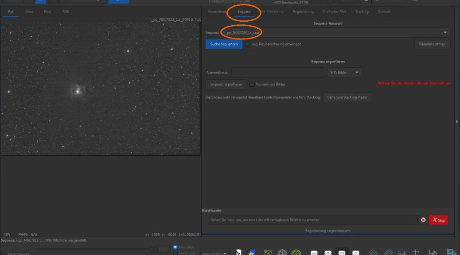Check the Normalisiere Bilder option
460x255 pixels.
251,84
